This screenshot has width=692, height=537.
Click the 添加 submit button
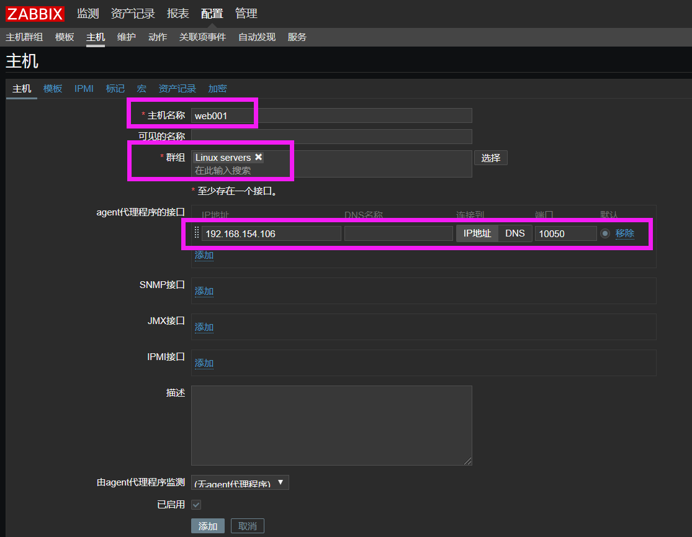[x=208, y=526]
